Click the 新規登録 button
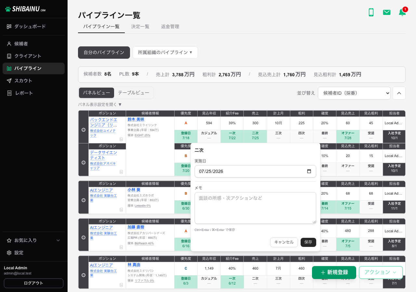Screen dimensions: 416x292 pos(334,273)
